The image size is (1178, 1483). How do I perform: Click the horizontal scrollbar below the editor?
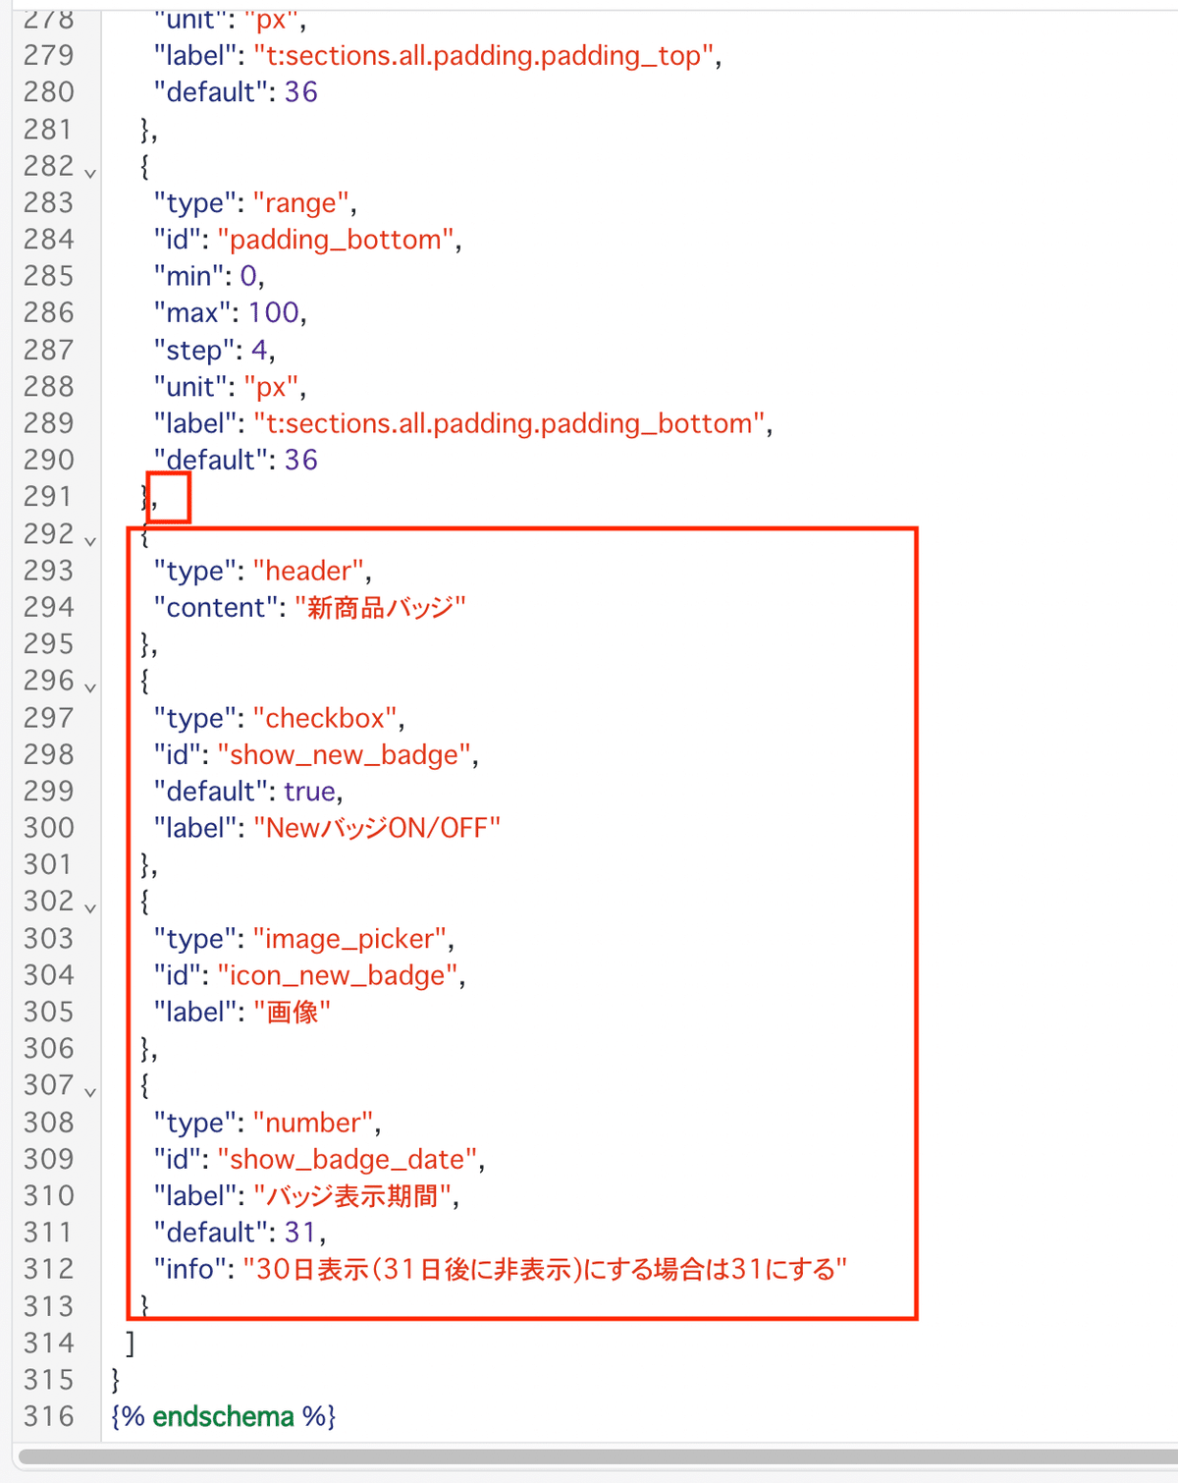(x=598, y=1456)
